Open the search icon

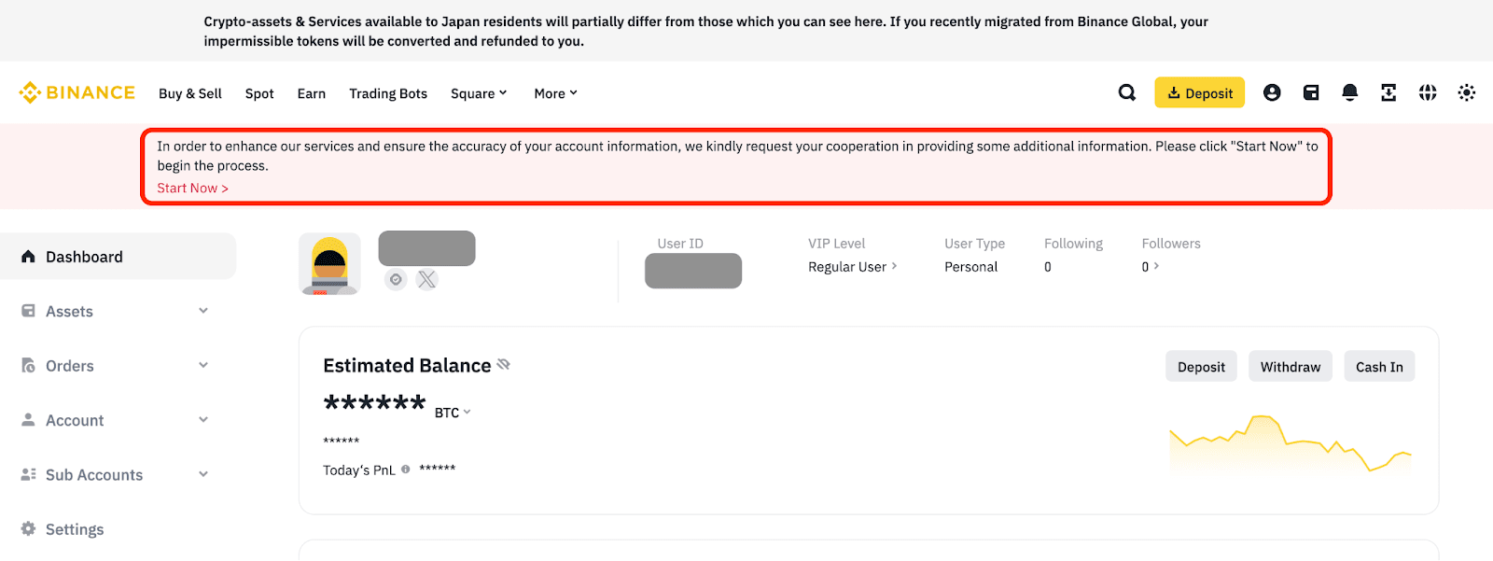click(x=1126, y=92)
